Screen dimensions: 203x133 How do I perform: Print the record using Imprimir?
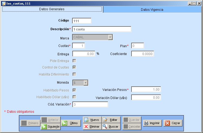[152, 123]
